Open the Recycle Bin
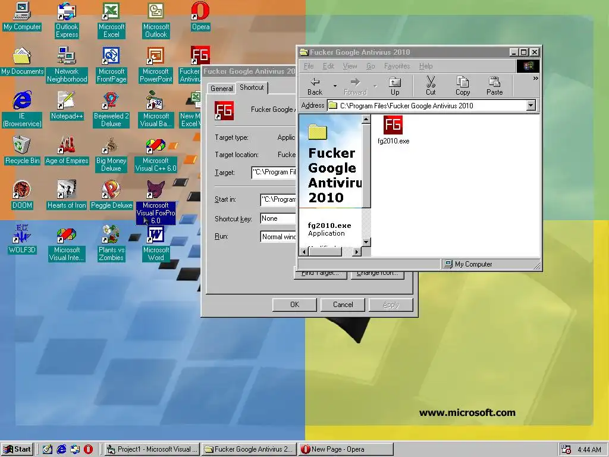This screenshot has width=609, height=457. (22, 151)
